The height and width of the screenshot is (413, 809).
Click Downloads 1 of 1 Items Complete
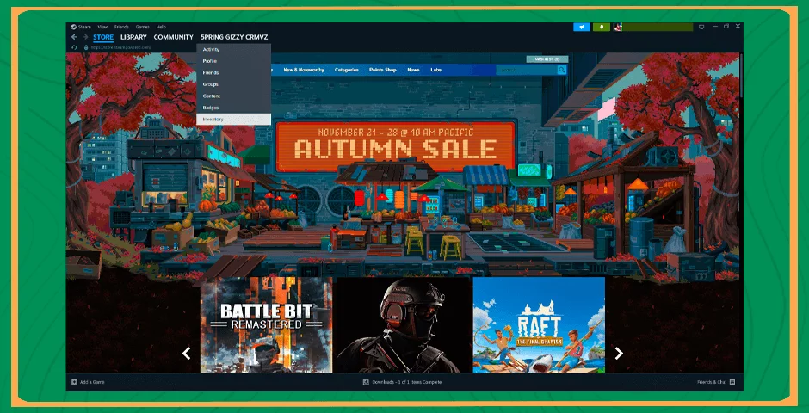pos(406,382)
